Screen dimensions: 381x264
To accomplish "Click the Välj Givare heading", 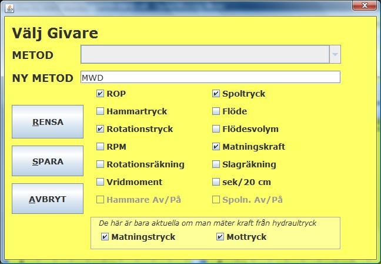I will coord(55,34).
